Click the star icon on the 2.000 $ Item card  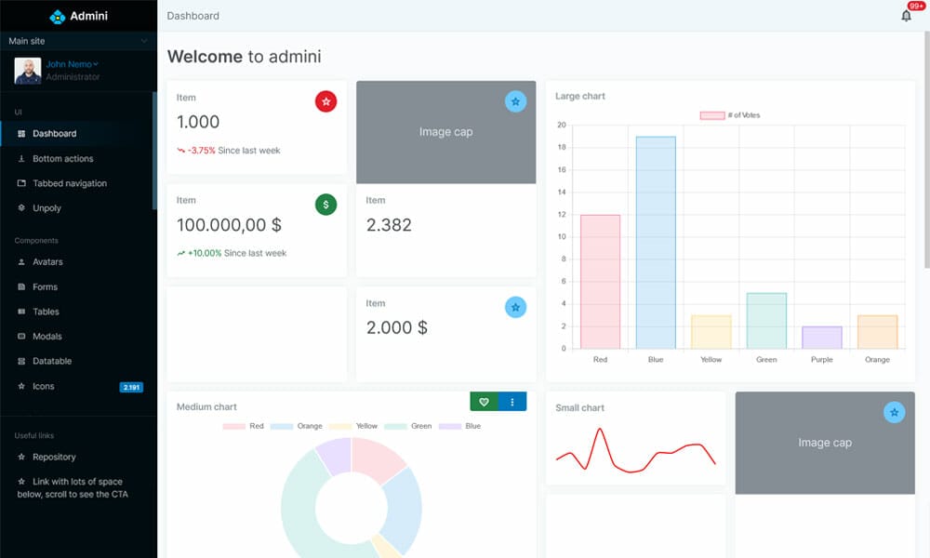(x=515, y=306)
